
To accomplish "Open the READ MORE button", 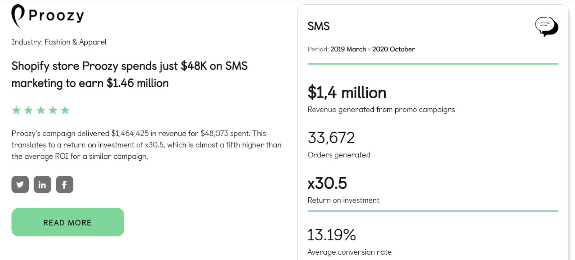I will (68, 222).
